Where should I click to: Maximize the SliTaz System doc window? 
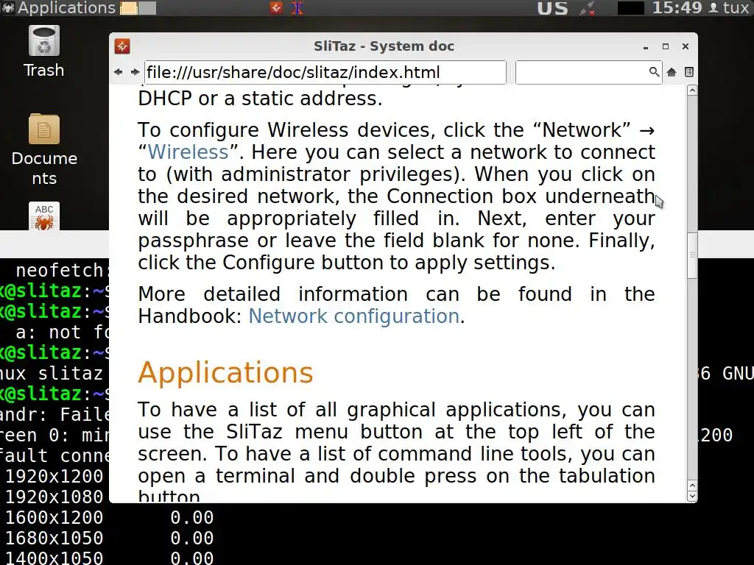point(666,46)
